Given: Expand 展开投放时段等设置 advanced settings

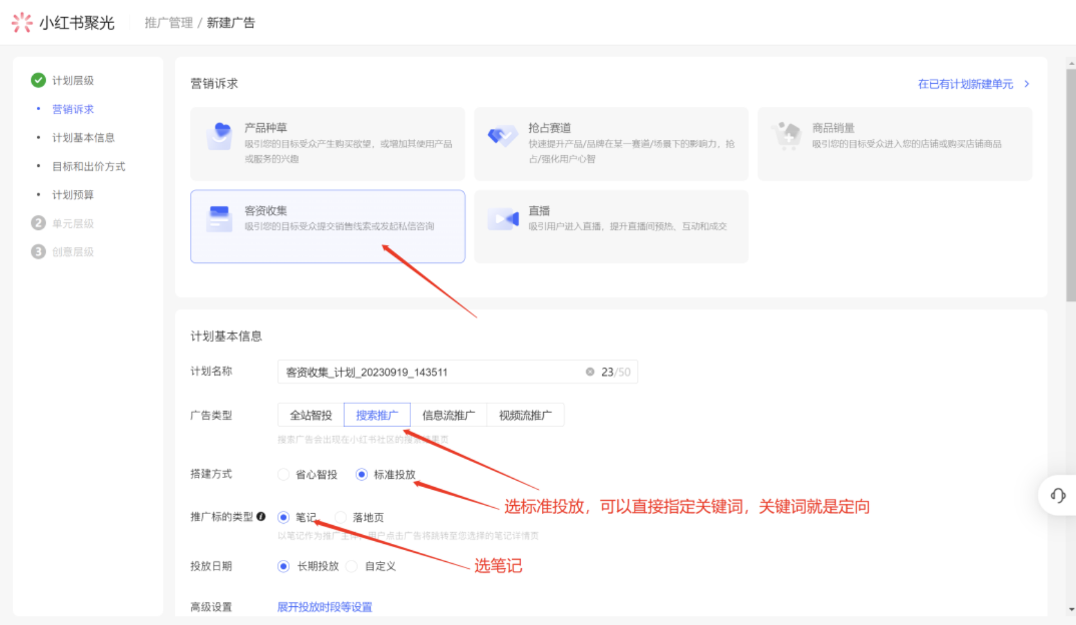Looking at the screenshot, I should 325,607.
